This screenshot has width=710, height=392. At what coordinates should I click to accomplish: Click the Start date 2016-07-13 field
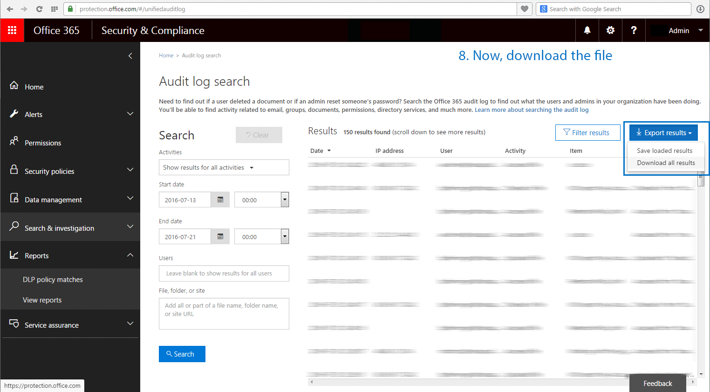point(185,200)
